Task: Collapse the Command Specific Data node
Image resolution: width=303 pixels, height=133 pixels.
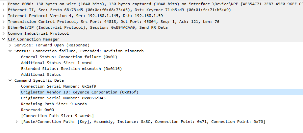Action: 10,80
